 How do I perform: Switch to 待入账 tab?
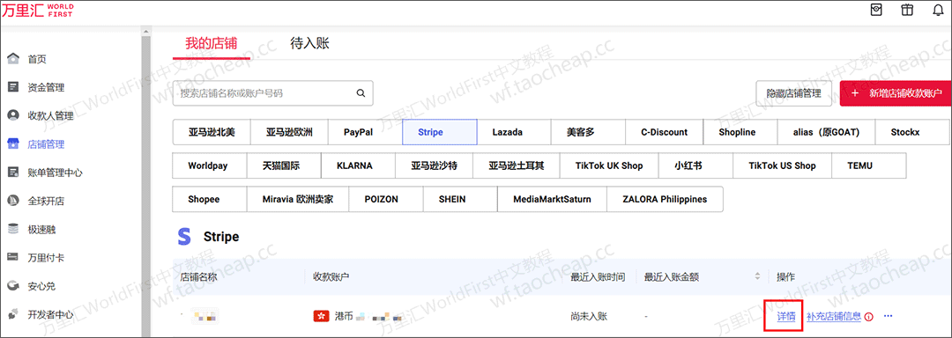point(309,44)
